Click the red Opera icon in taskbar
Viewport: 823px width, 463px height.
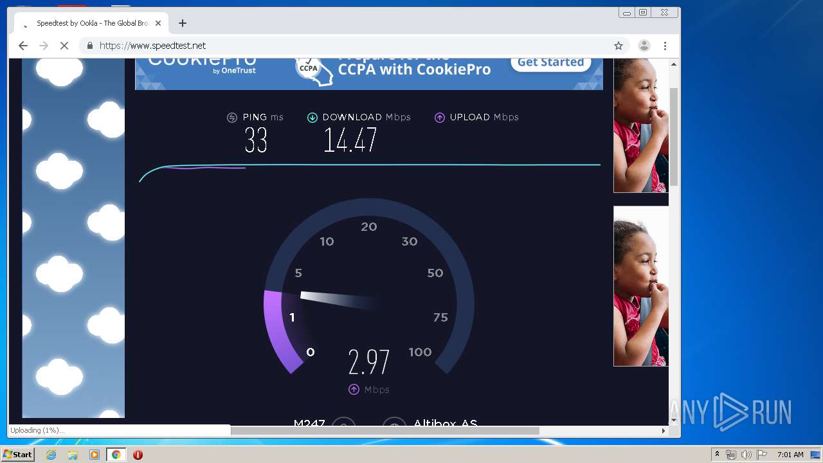pos(138,455)
